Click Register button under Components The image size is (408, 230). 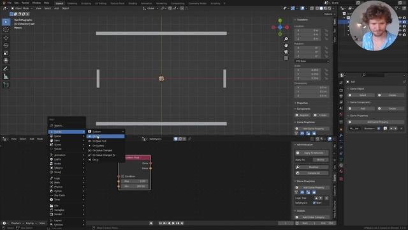(x=302, y=115)
